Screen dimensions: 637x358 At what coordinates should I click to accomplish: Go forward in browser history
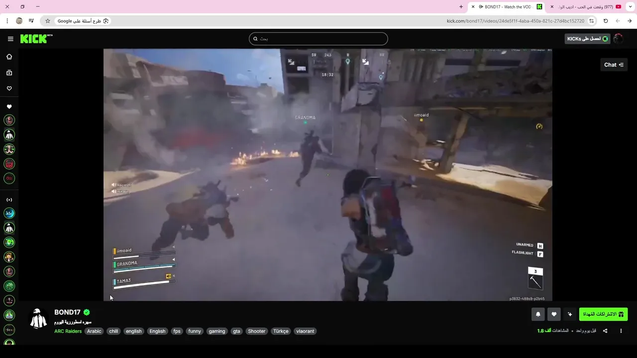618,21
